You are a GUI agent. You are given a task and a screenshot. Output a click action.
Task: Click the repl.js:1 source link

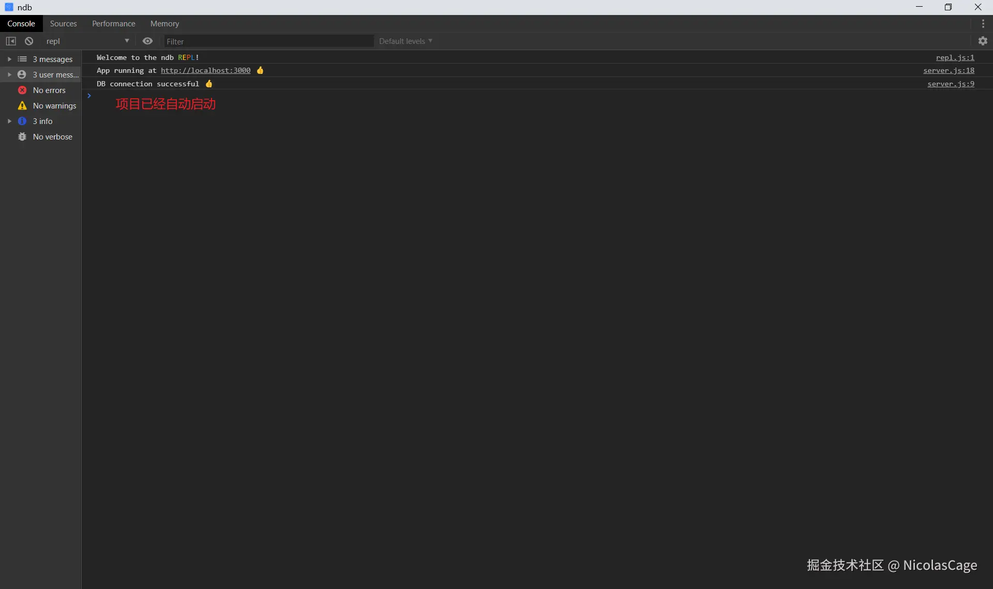coord(954,58)
